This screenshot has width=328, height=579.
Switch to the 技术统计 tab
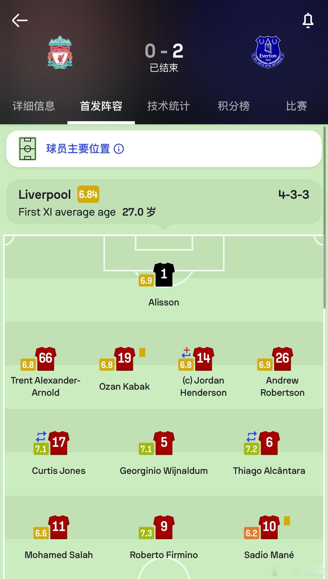click(169, 106)
